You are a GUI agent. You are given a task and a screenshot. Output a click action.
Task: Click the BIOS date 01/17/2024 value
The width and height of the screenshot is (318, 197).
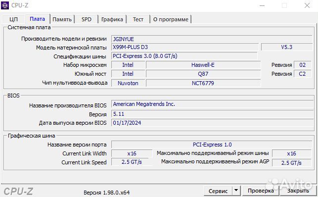[212, 123]
